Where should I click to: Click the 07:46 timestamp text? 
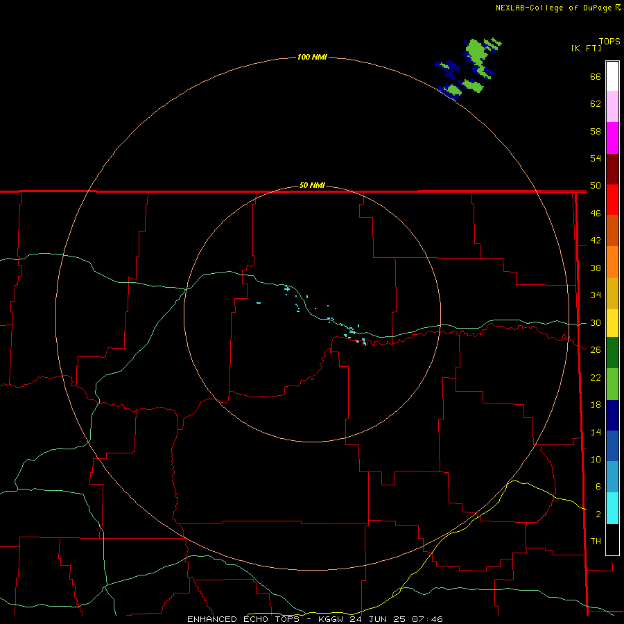(427, 619)
